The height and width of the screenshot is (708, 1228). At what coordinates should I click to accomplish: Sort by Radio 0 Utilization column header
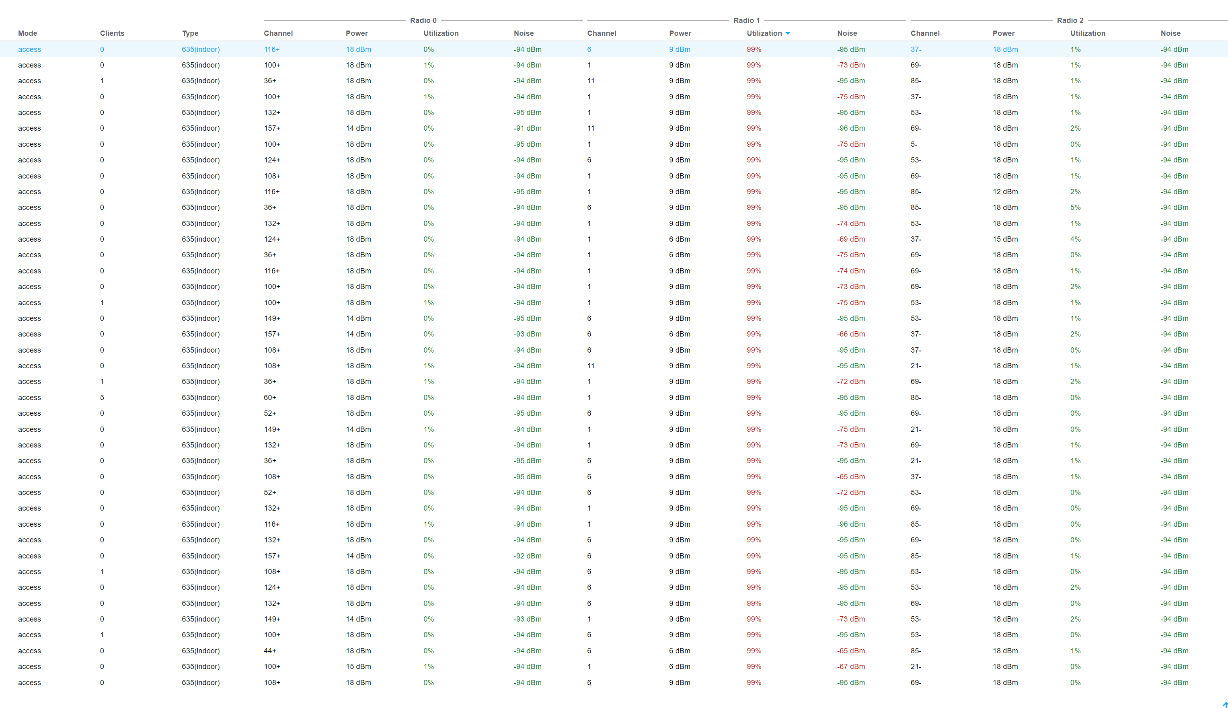(441, 33)
